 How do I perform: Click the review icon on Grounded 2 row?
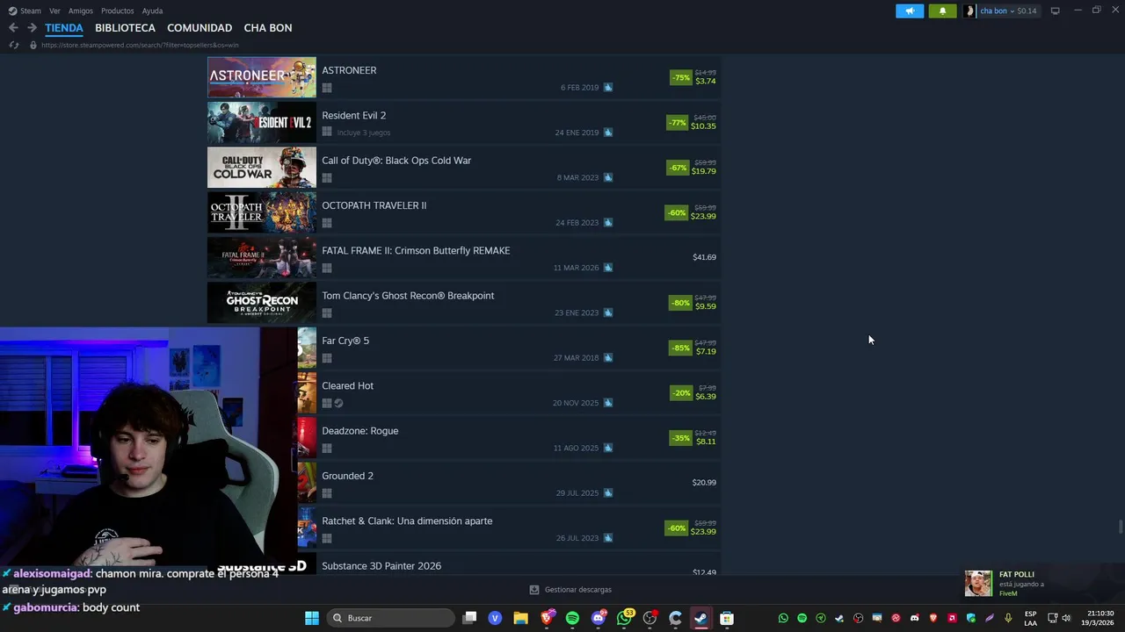pyautogui.click(x=608, y=493)
